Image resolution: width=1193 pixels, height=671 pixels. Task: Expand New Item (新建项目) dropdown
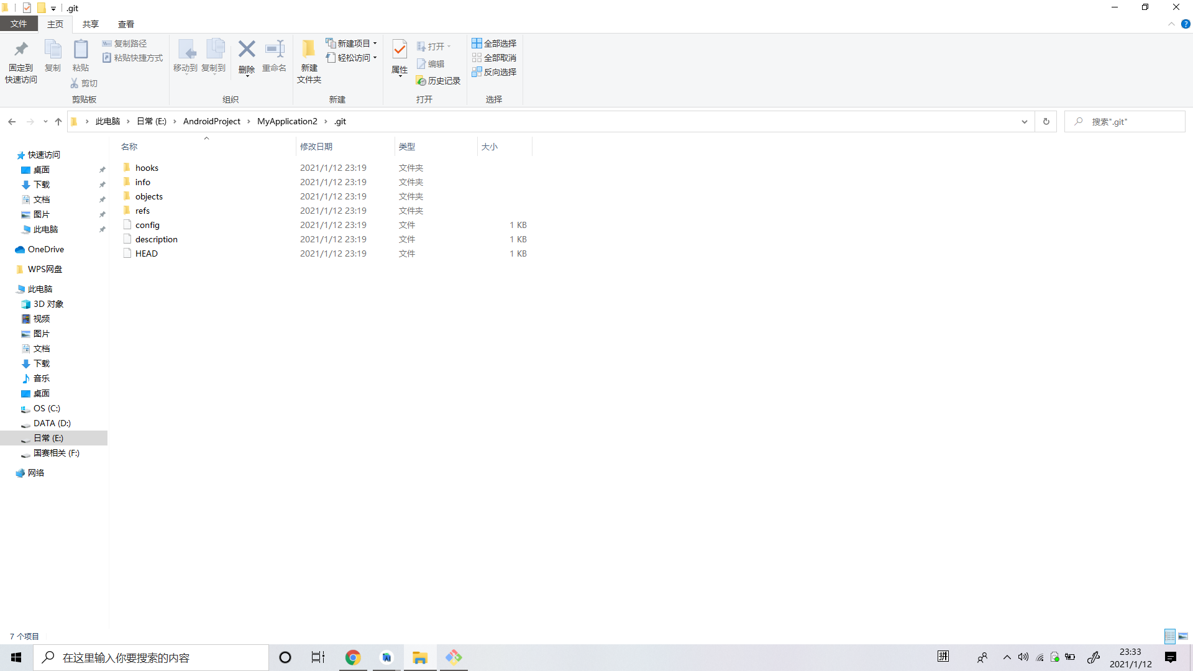[x=352, y=43]
